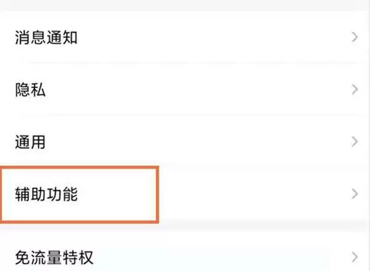Open the 消息通知 settings row

46,38
